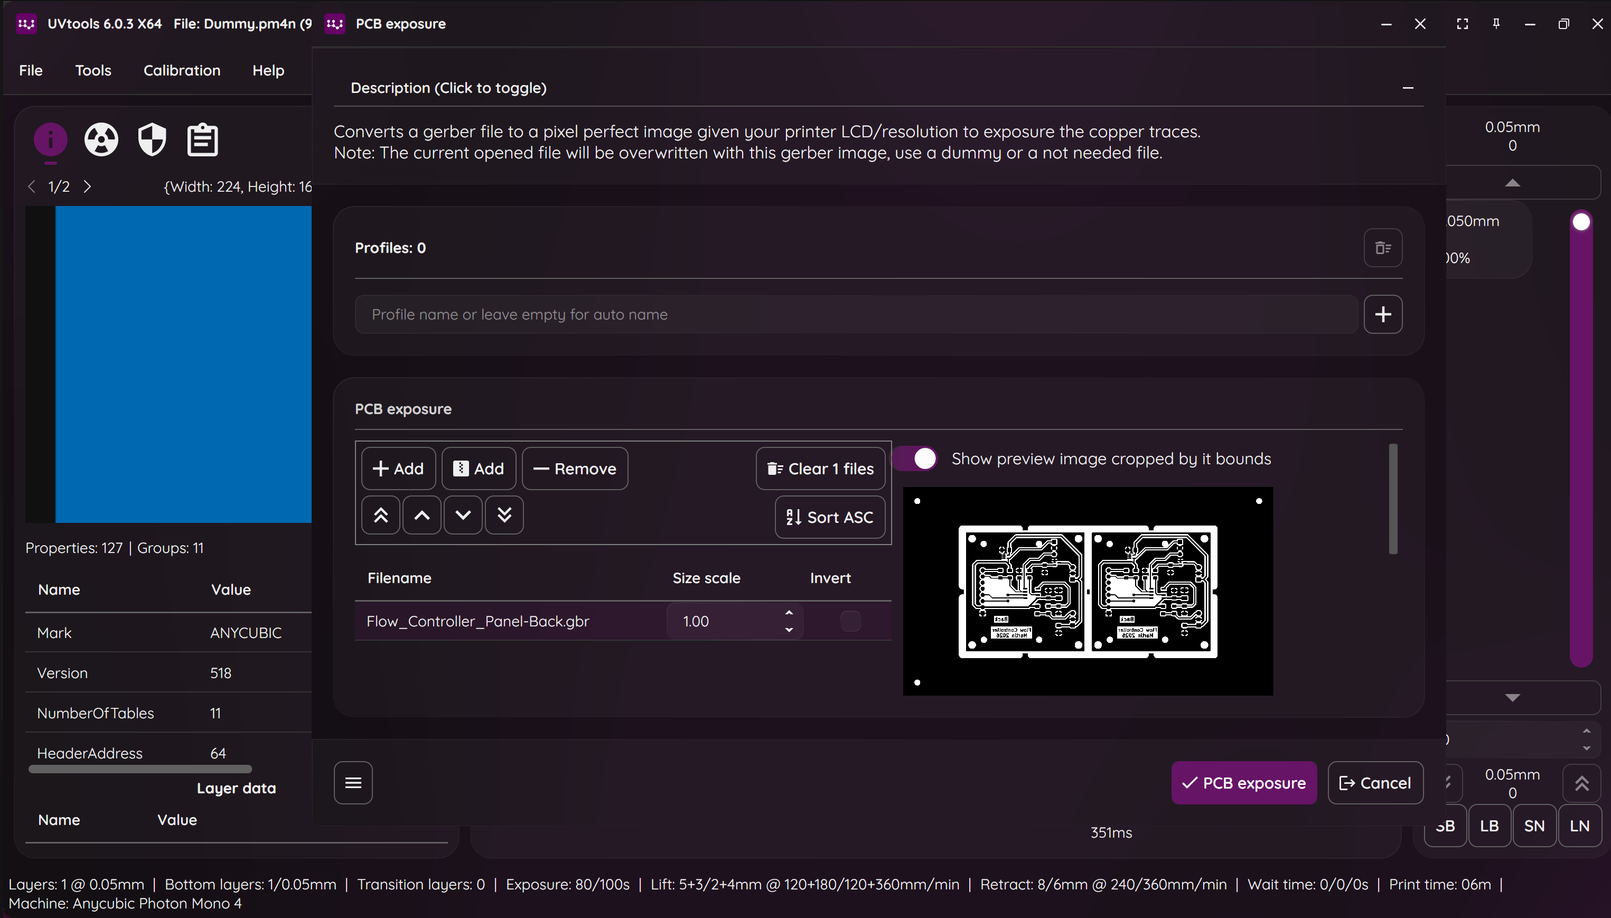
Task: Go to previous thumbnail arrow
Action: point(32,186)
